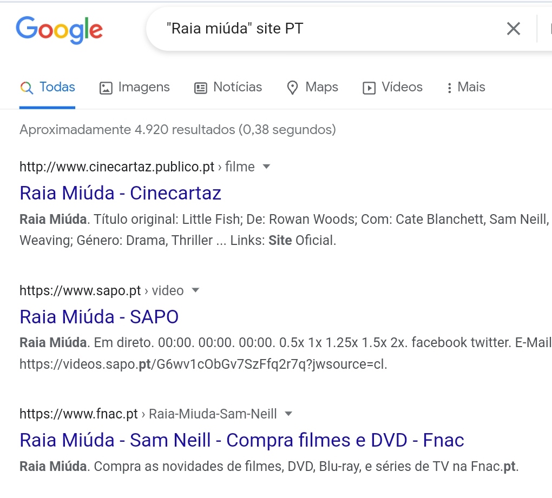Open the Raia Miúda - Cinecartaz link
The height and width of the screenshot is (498, 552).
coord(120,193)
